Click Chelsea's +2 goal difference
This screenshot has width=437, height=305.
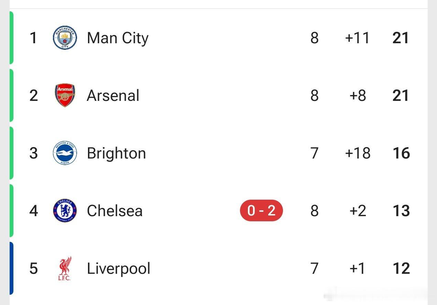[x=358, y=211]
